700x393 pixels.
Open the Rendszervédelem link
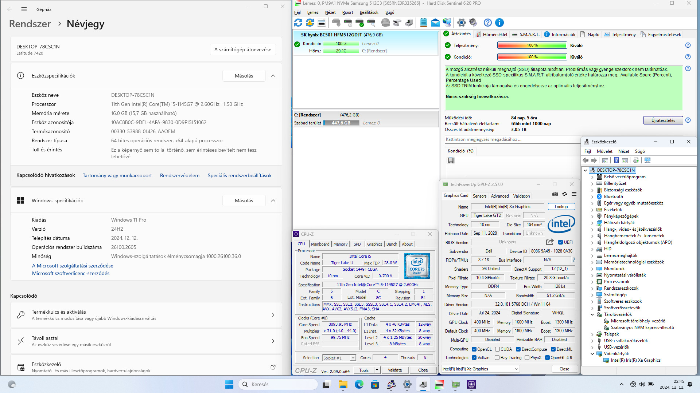[x=180, y=175]
